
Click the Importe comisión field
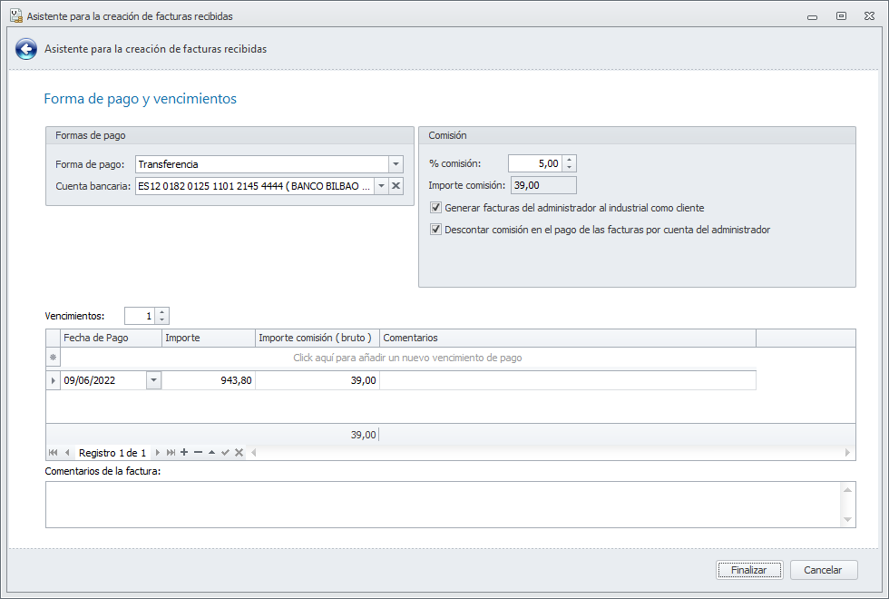tap(543, 185)
